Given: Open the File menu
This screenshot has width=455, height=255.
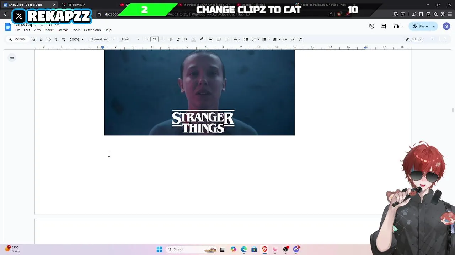Looking at the screenshot, I should [17, 30].
